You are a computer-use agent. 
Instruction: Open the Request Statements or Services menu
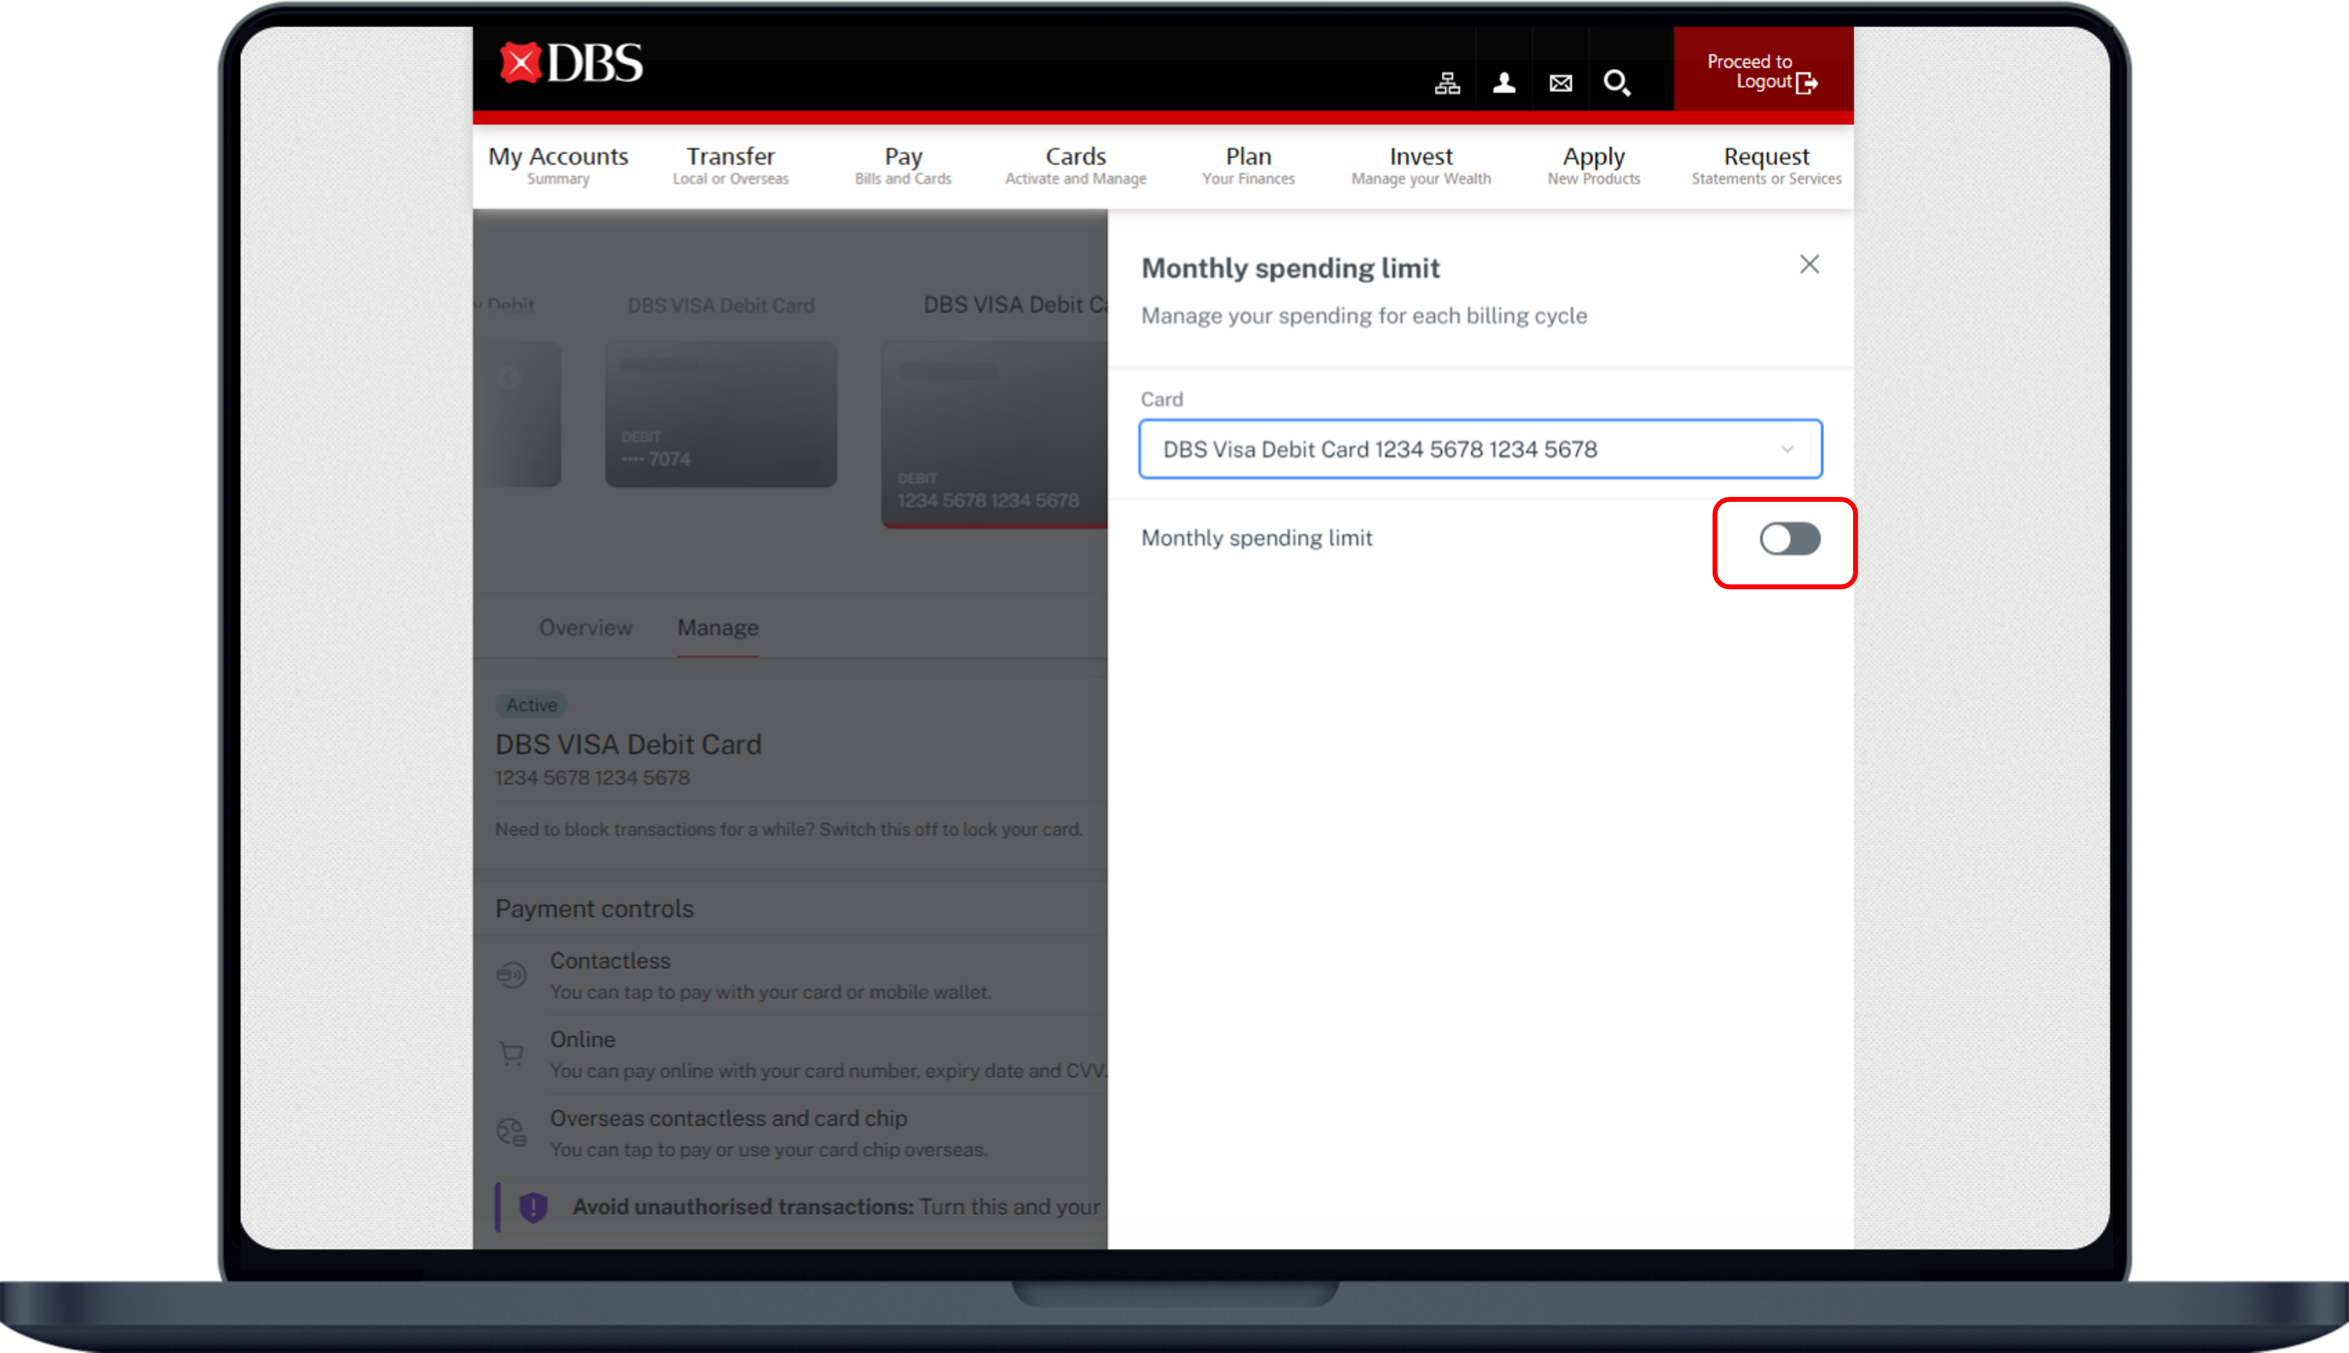tap(1766, 166)
